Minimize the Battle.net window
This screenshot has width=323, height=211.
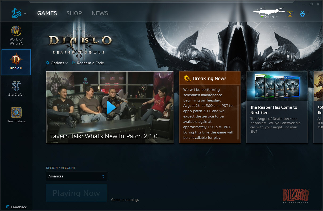click(x=304, y=5)
